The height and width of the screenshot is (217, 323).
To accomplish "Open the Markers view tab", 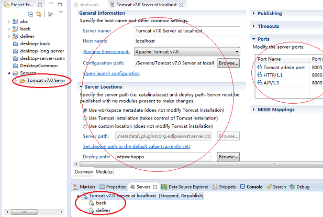I will tap(84, 187).
